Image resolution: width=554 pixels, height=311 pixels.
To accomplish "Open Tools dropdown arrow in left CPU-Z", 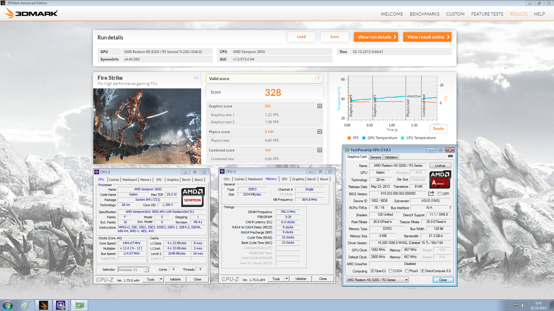I will point(161,279).
